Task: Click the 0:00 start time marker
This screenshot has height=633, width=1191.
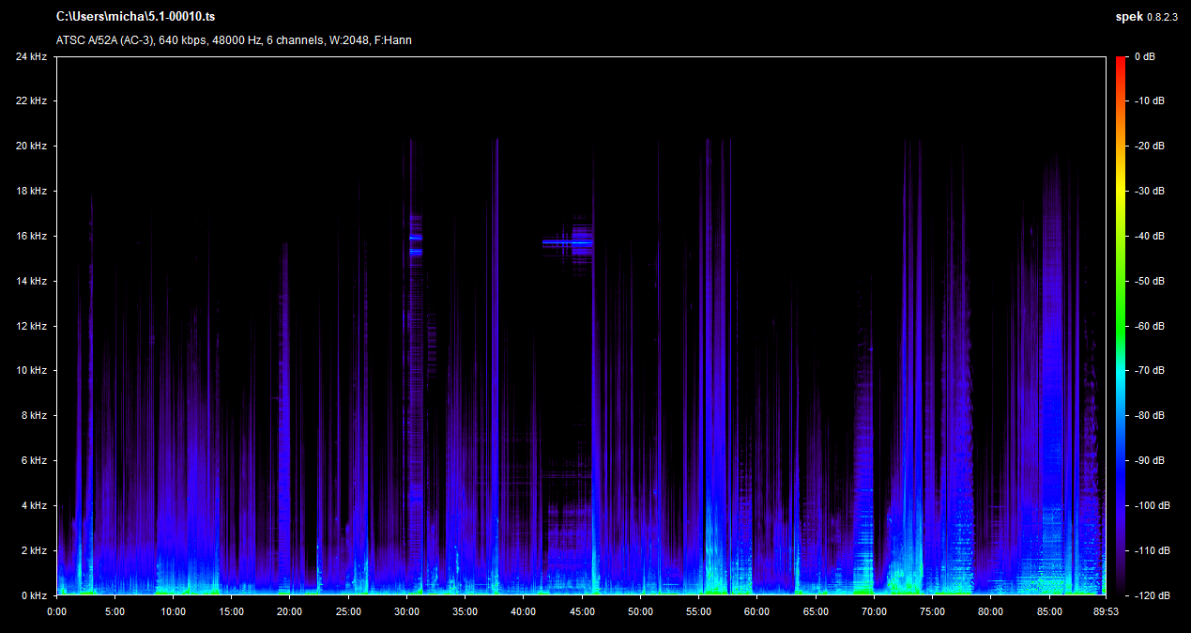Action: 57,611
